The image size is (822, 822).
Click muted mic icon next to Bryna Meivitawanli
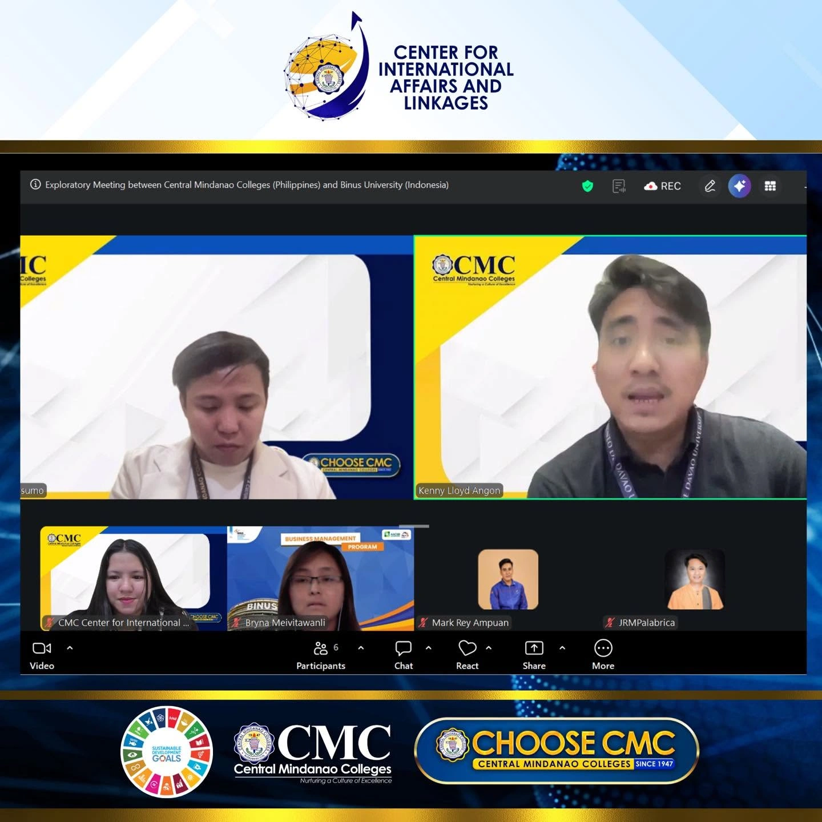point(236,622)
